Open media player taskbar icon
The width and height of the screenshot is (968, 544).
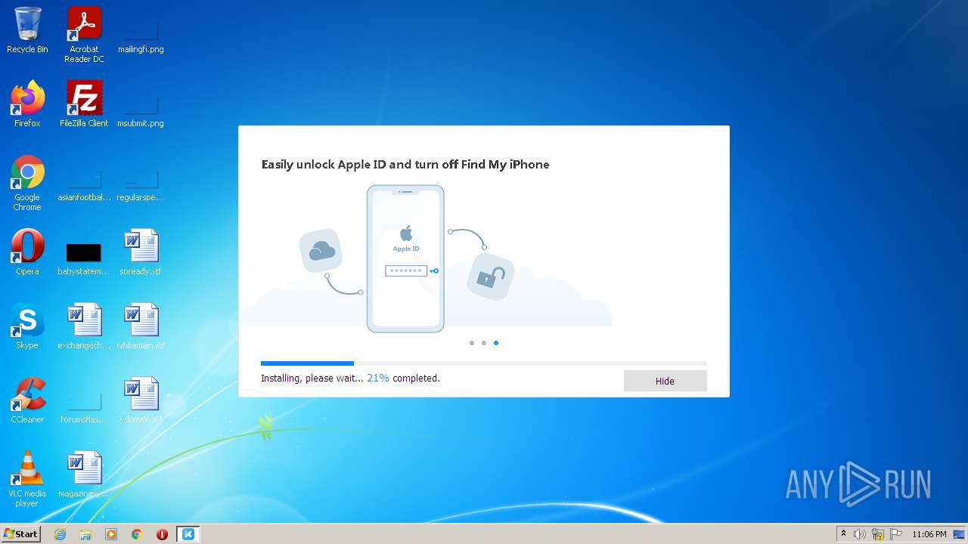pos(111,534)
